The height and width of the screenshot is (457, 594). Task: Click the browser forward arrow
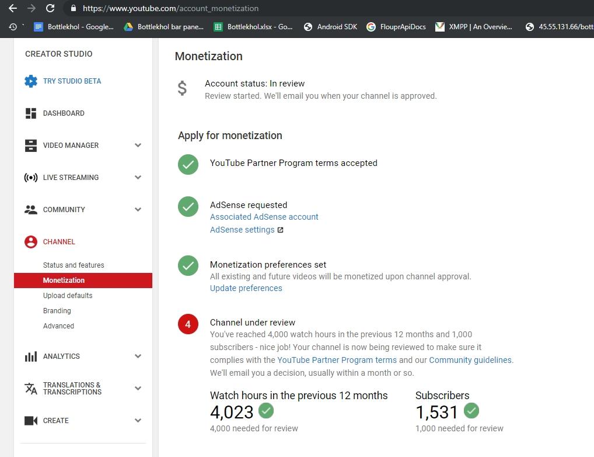[x=32, y=8]
